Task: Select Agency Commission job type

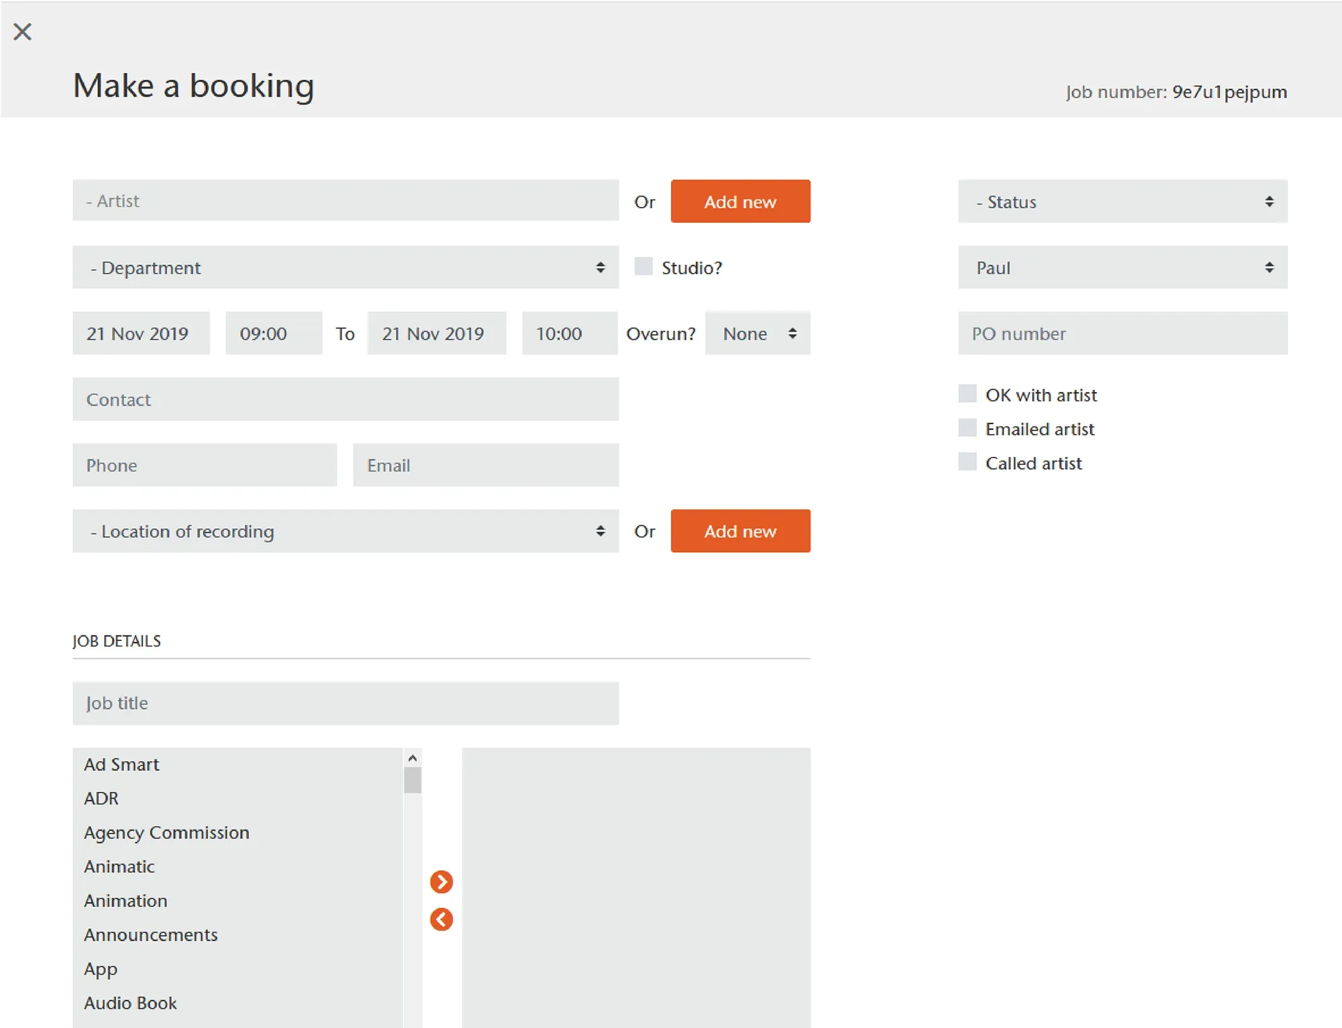Action: [x=166, y=832]
